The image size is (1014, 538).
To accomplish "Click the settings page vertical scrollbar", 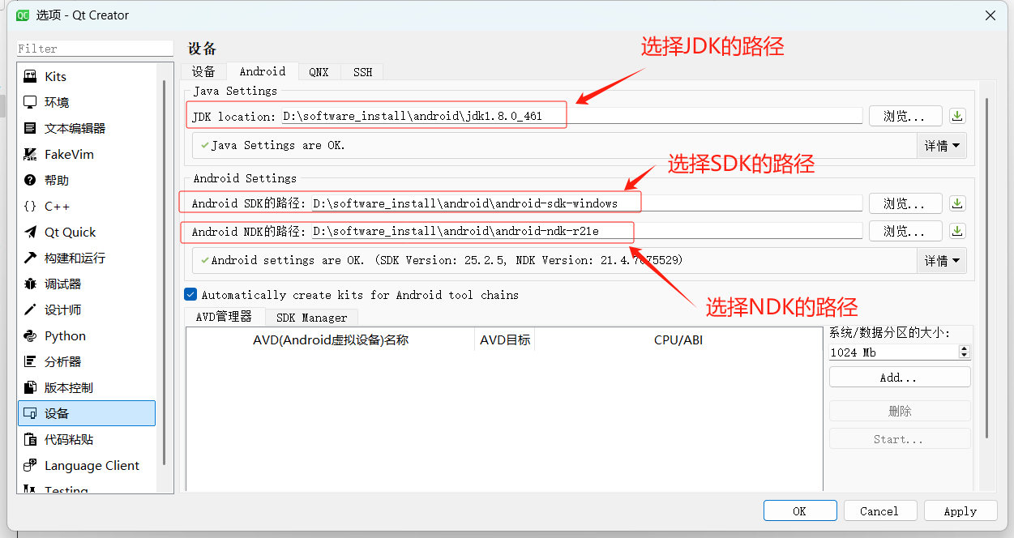I will (986, 267).
